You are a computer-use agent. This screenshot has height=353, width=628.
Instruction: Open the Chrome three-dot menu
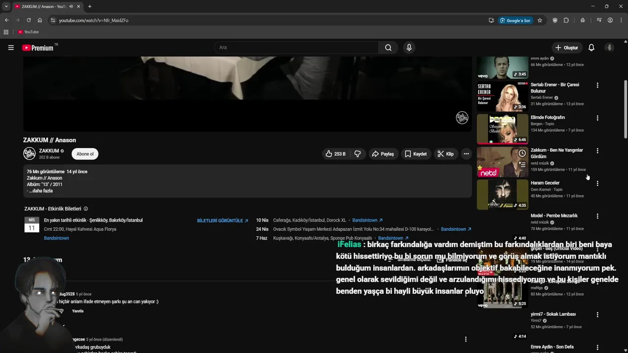coord(621,20)
